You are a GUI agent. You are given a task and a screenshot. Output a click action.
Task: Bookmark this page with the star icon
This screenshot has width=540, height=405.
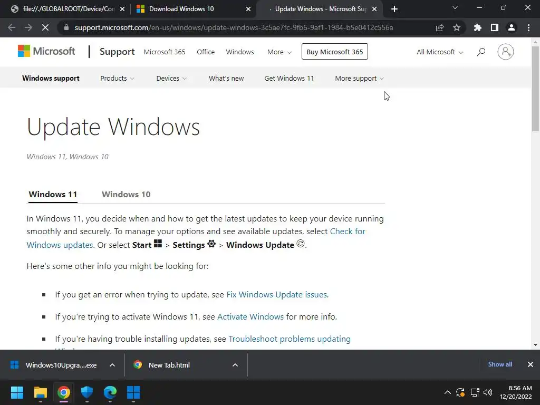click(x=457, y=27)
